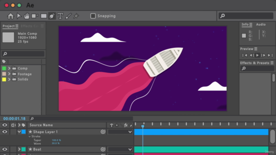The width and height of the screenshot is (276, 155).
Task: Step forward one frame in Preview
Action: [263, 56]
